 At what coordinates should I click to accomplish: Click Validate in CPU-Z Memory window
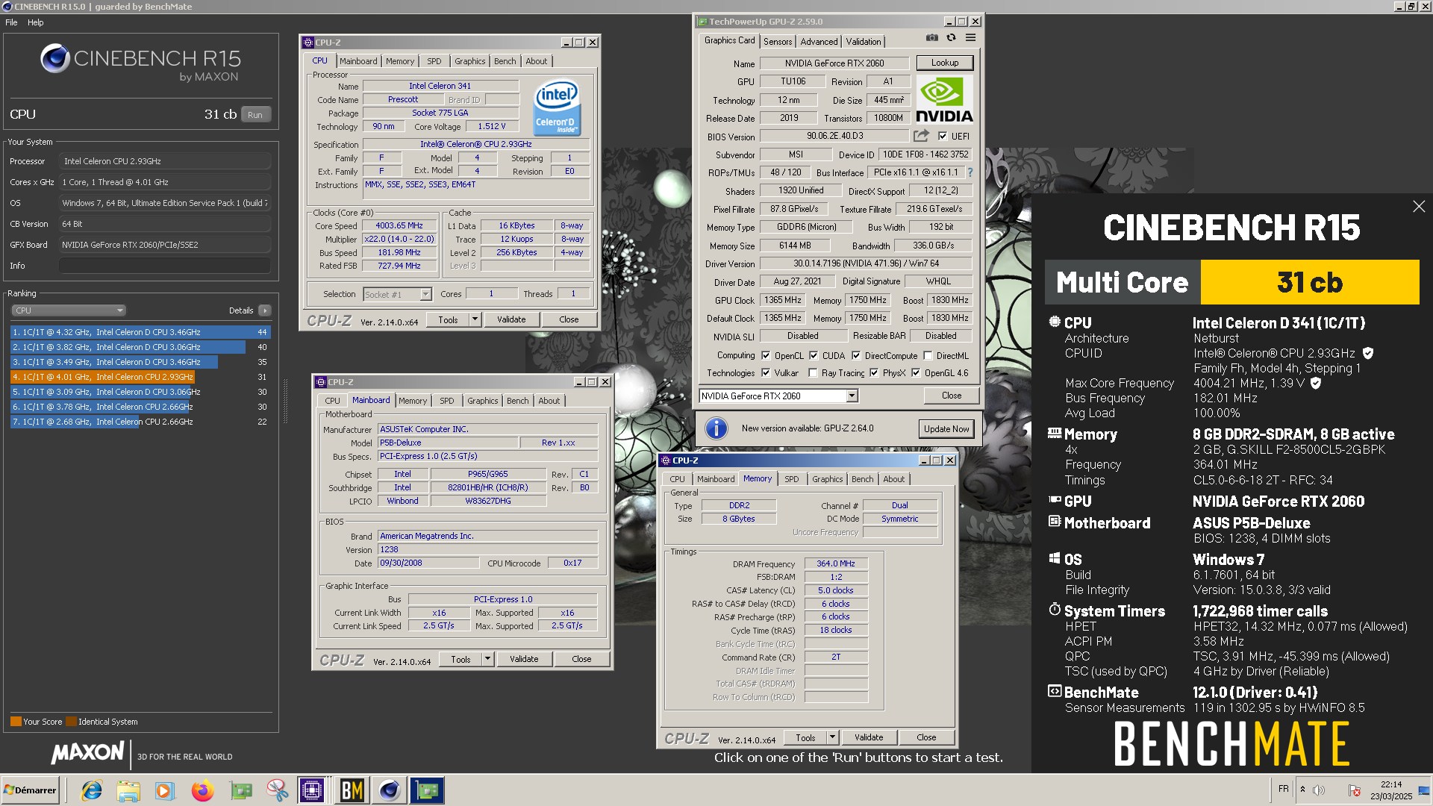868,737
